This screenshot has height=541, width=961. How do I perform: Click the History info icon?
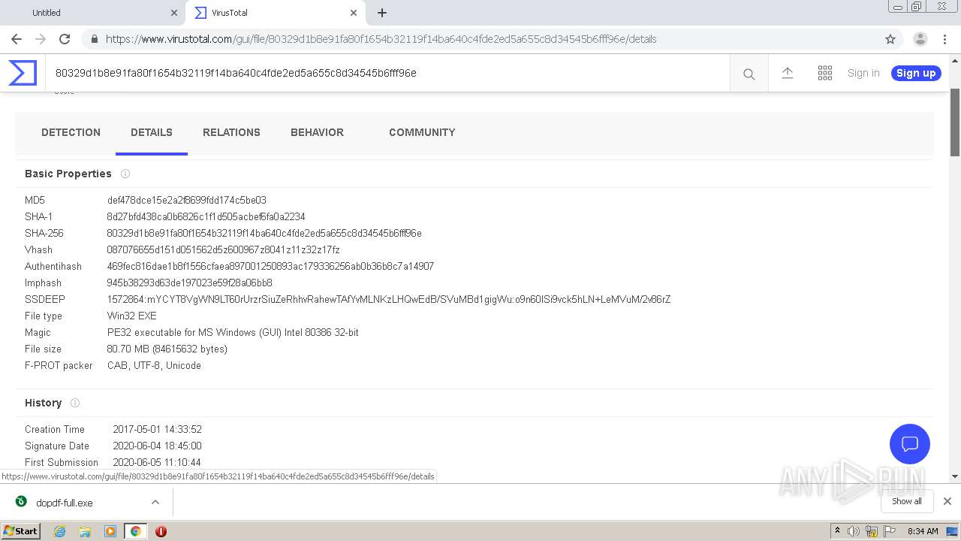pyautogui.click(x=75, y=403)
